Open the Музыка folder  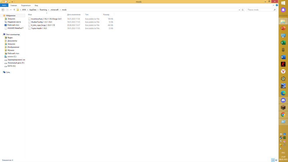coord(11,50)
